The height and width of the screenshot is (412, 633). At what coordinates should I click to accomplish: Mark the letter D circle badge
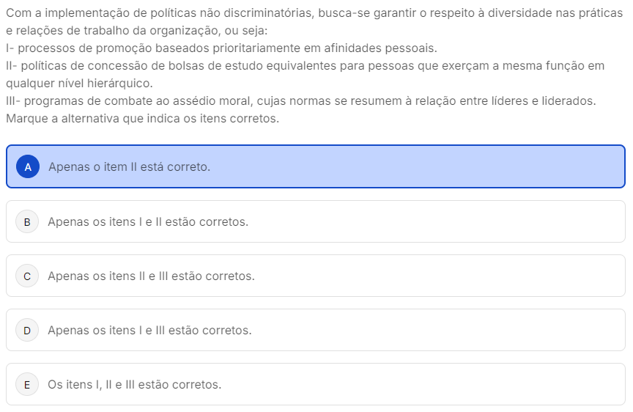pos(27,331)
